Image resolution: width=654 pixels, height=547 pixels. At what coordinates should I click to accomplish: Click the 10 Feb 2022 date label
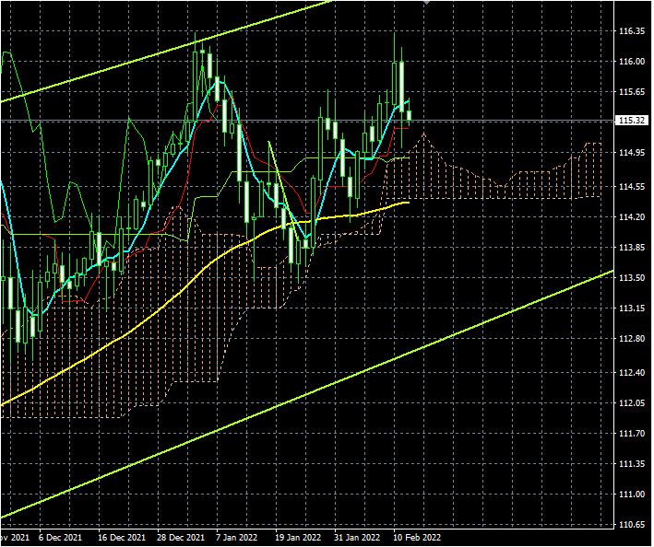pyautogui.click(x=417, y=538)
